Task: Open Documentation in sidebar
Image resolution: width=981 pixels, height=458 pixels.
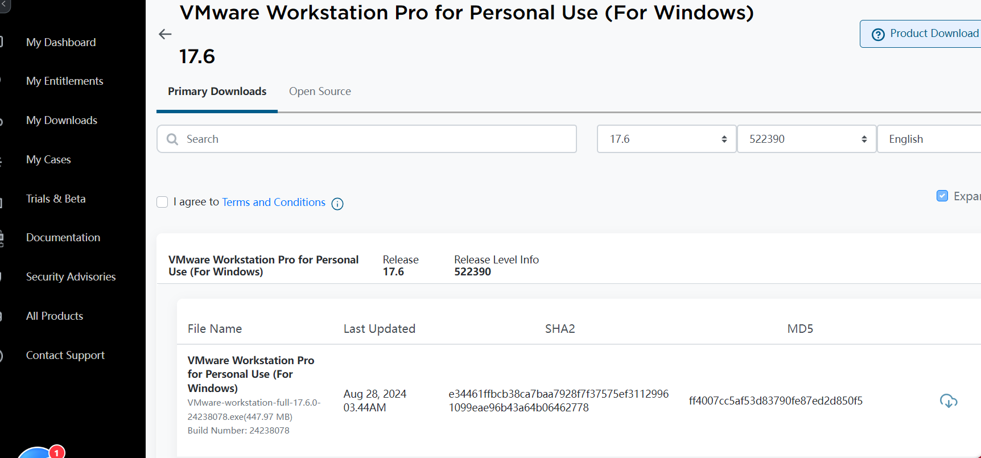Action: click(63, 237)
